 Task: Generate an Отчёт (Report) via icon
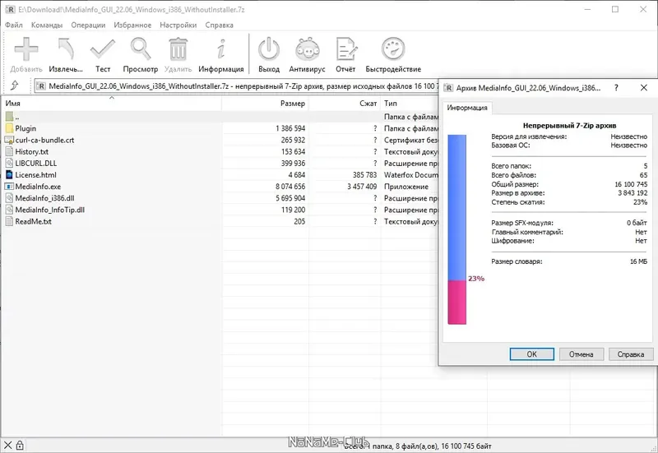coord(345,49)
